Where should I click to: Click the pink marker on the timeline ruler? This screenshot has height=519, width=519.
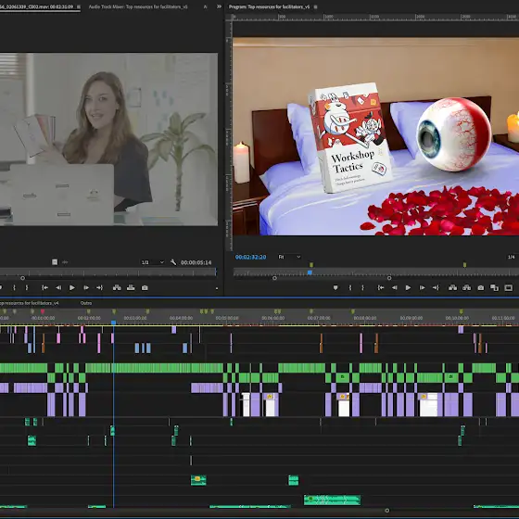point(43,311)
